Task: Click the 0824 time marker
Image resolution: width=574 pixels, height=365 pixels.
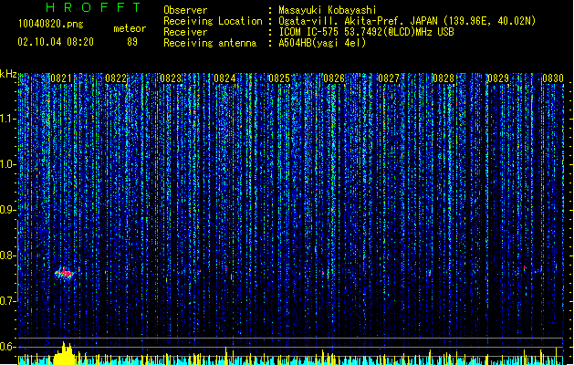Action: point(224,78)
